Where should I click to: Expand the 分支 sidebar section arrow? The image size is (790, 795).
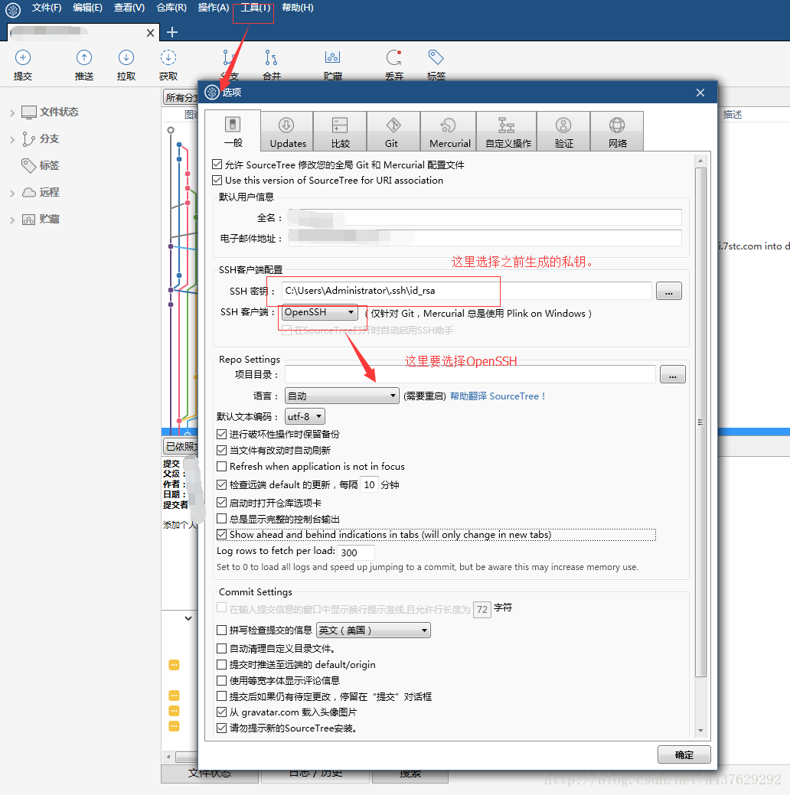[12, 139]
